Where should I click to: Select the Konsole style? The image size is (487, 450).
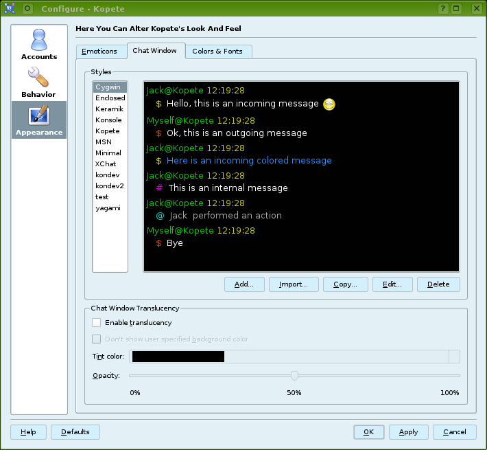[x=110, y=120]
